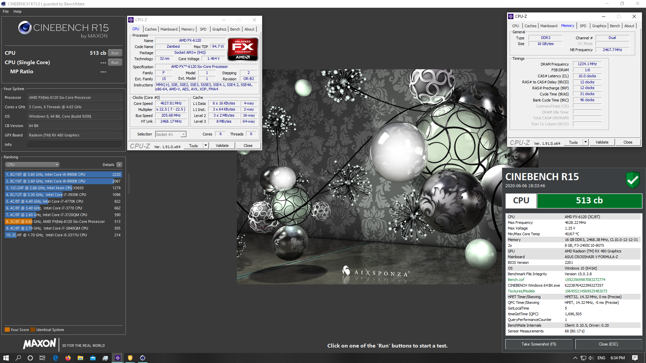Click Validate in right CPU-Z

[602, 142]
